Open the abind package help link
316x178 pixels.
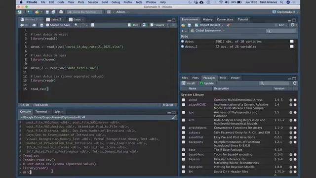[x=193, y=100]
